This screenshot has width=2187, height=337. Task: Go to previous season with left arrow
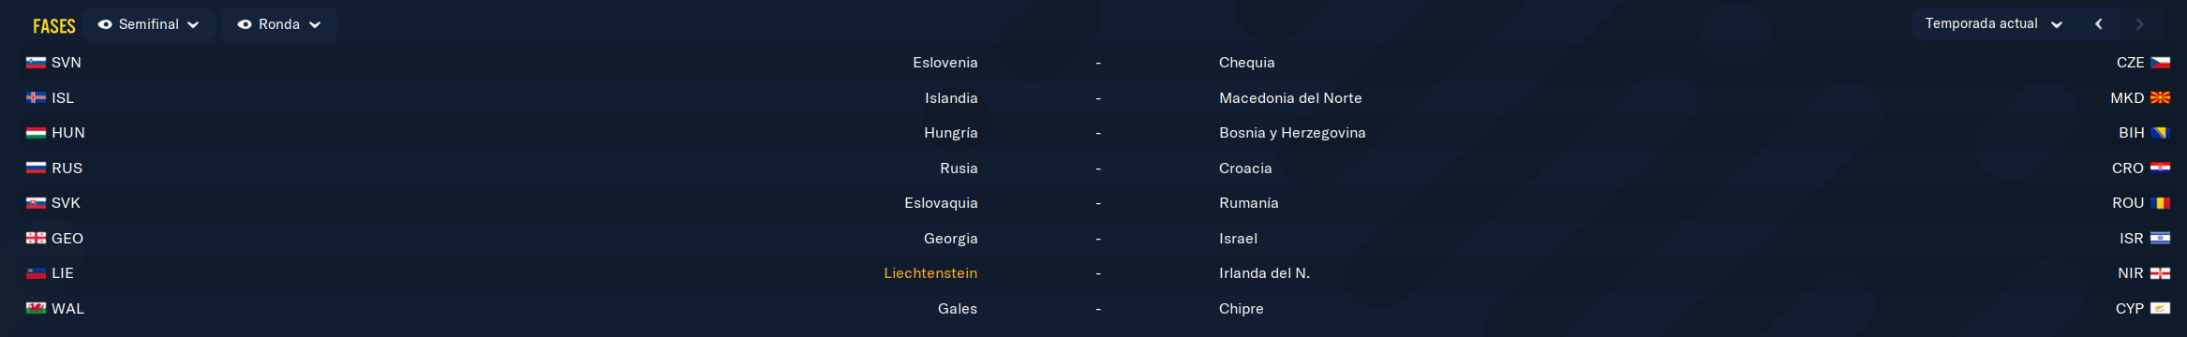click(2099, 24)
